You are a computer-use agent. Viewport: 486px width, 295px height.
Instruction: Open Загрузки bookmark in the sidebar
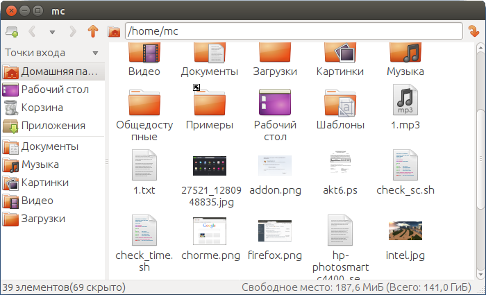53,219
